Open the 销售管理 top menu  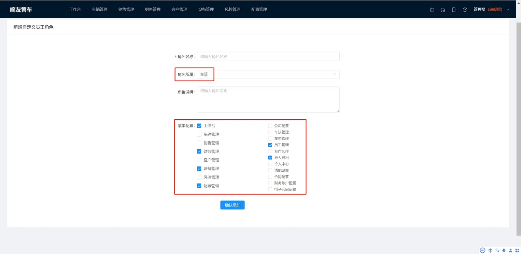click(126, 9)
